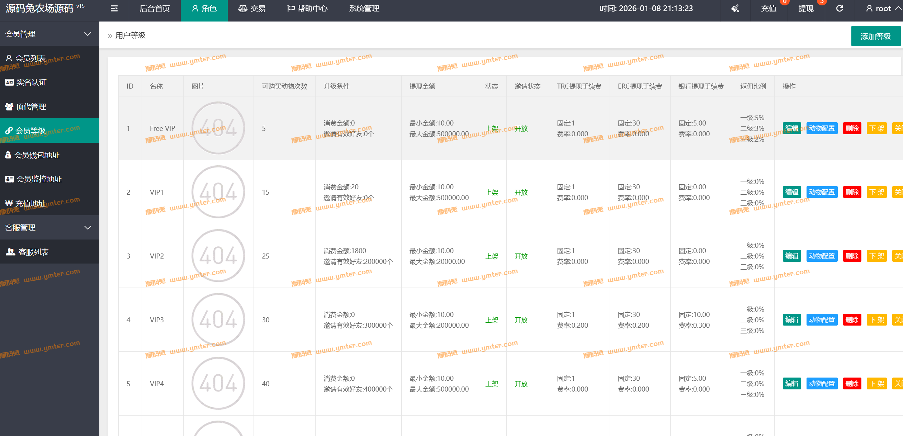
Task: Click the 添加等级 button
Action: pyautogui.click(x=875, y=36)
